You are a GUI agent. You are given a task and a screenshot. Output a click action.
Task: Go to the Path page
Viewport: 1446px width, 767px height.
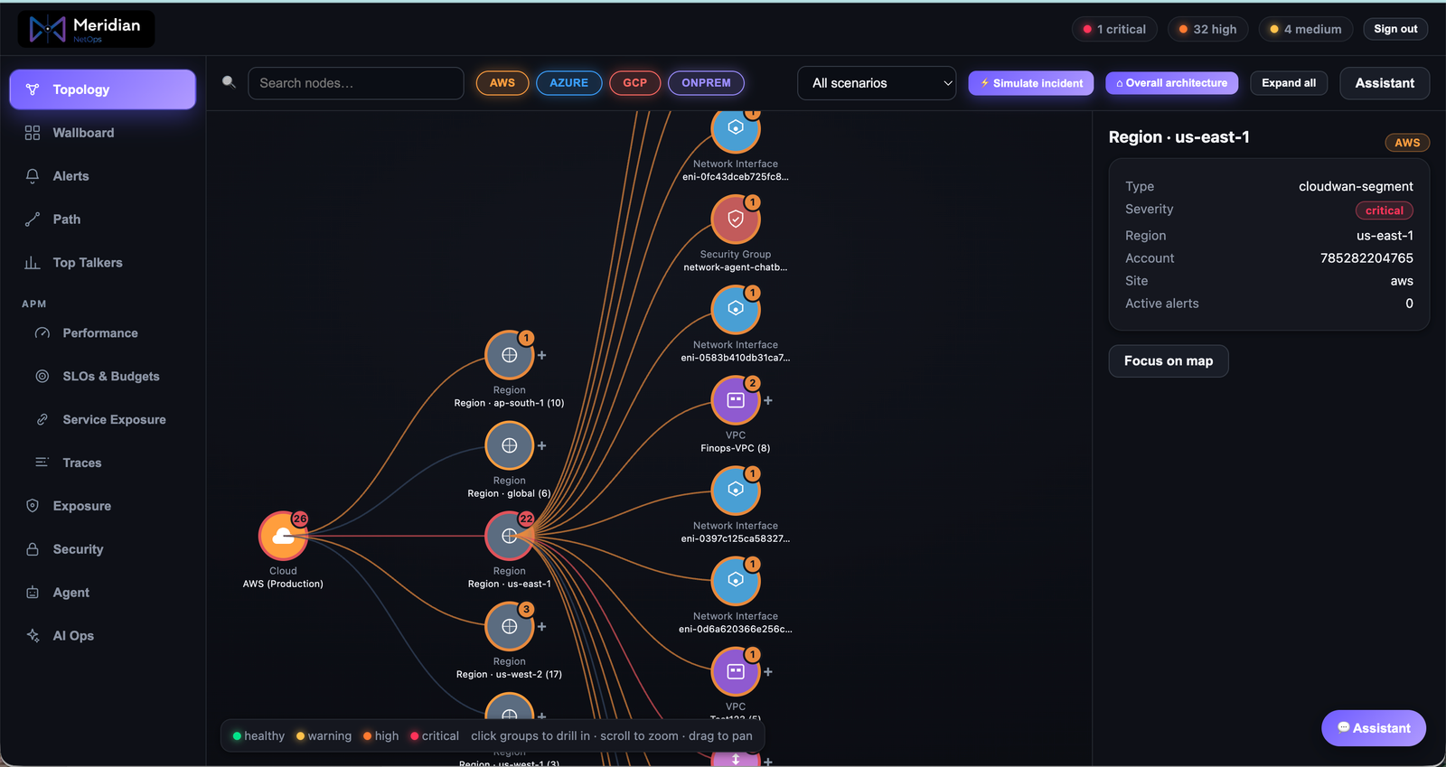pos(103,220)
